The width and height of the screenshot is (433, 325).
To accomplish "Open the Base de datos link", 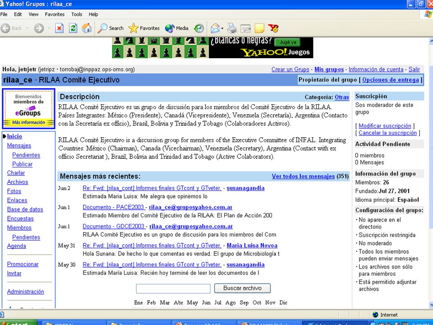I will [25, 209].
